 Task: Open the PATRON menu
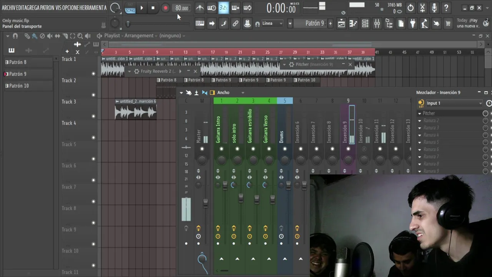[x=47, y=8]
